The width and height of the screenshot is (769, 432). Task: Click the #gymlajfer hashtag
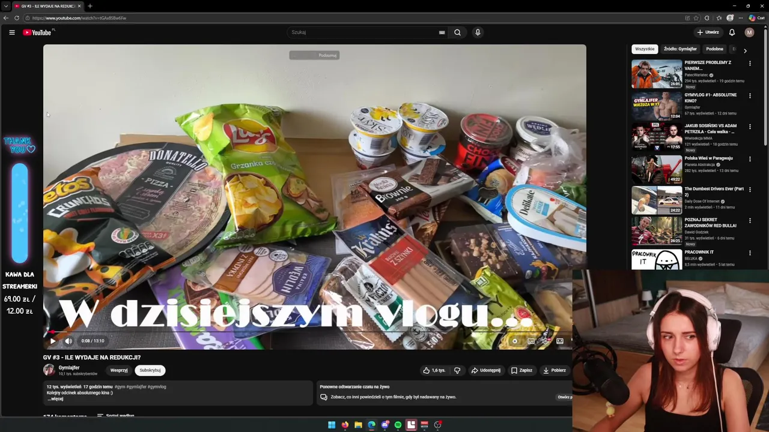(x=136, y=387)
